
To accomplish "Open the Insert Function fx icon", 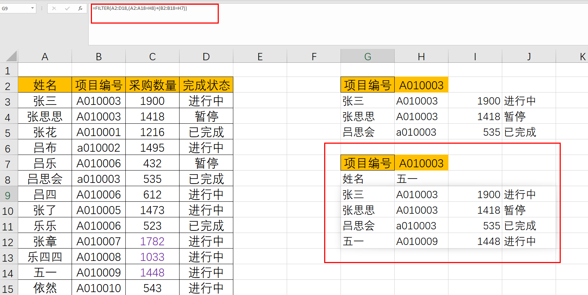I will (80, 8).
